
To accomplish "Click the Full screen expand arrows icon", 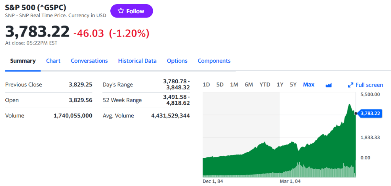I will (x=351, y=85).
